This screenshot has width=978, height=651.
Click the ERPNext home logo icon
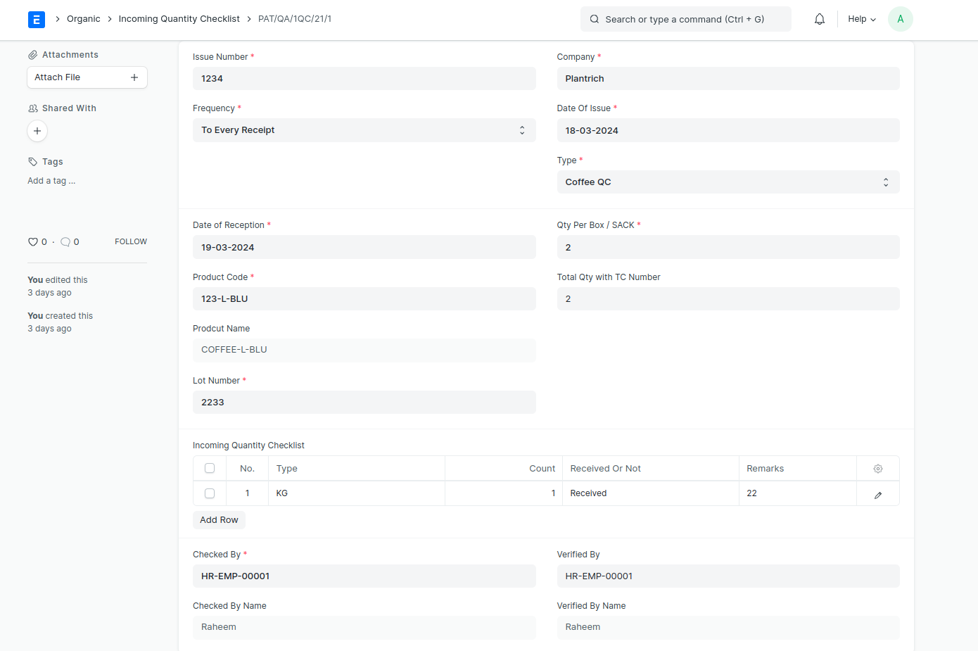(37, 20)
